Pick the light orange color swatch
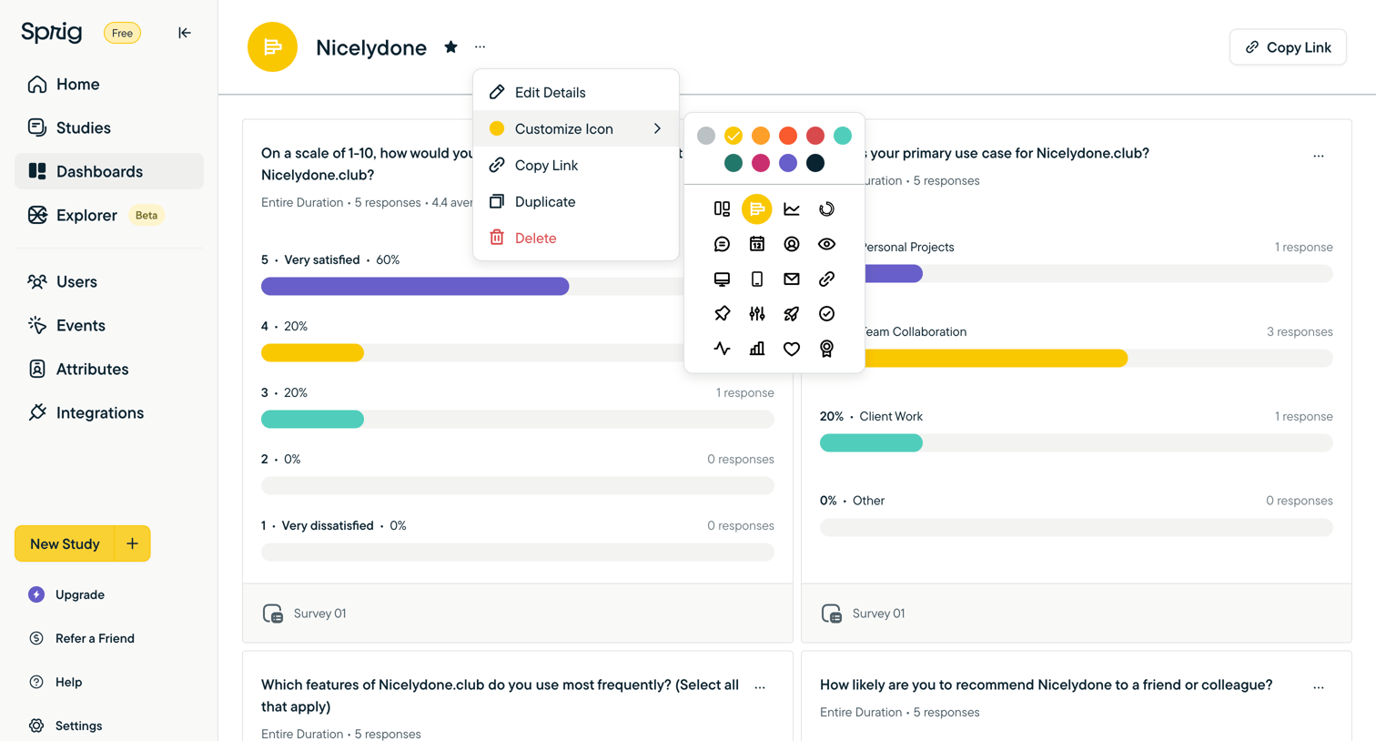Viewport: 1376px width, 741px height. point(761,136)
